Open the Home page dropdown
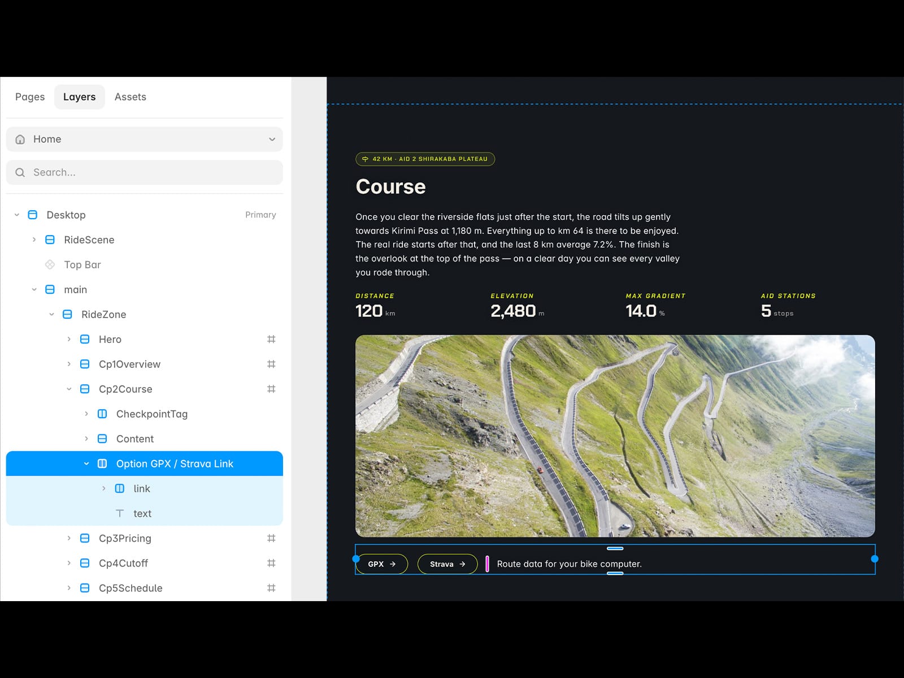Screen dimensions: 904x678 [145, 139]
